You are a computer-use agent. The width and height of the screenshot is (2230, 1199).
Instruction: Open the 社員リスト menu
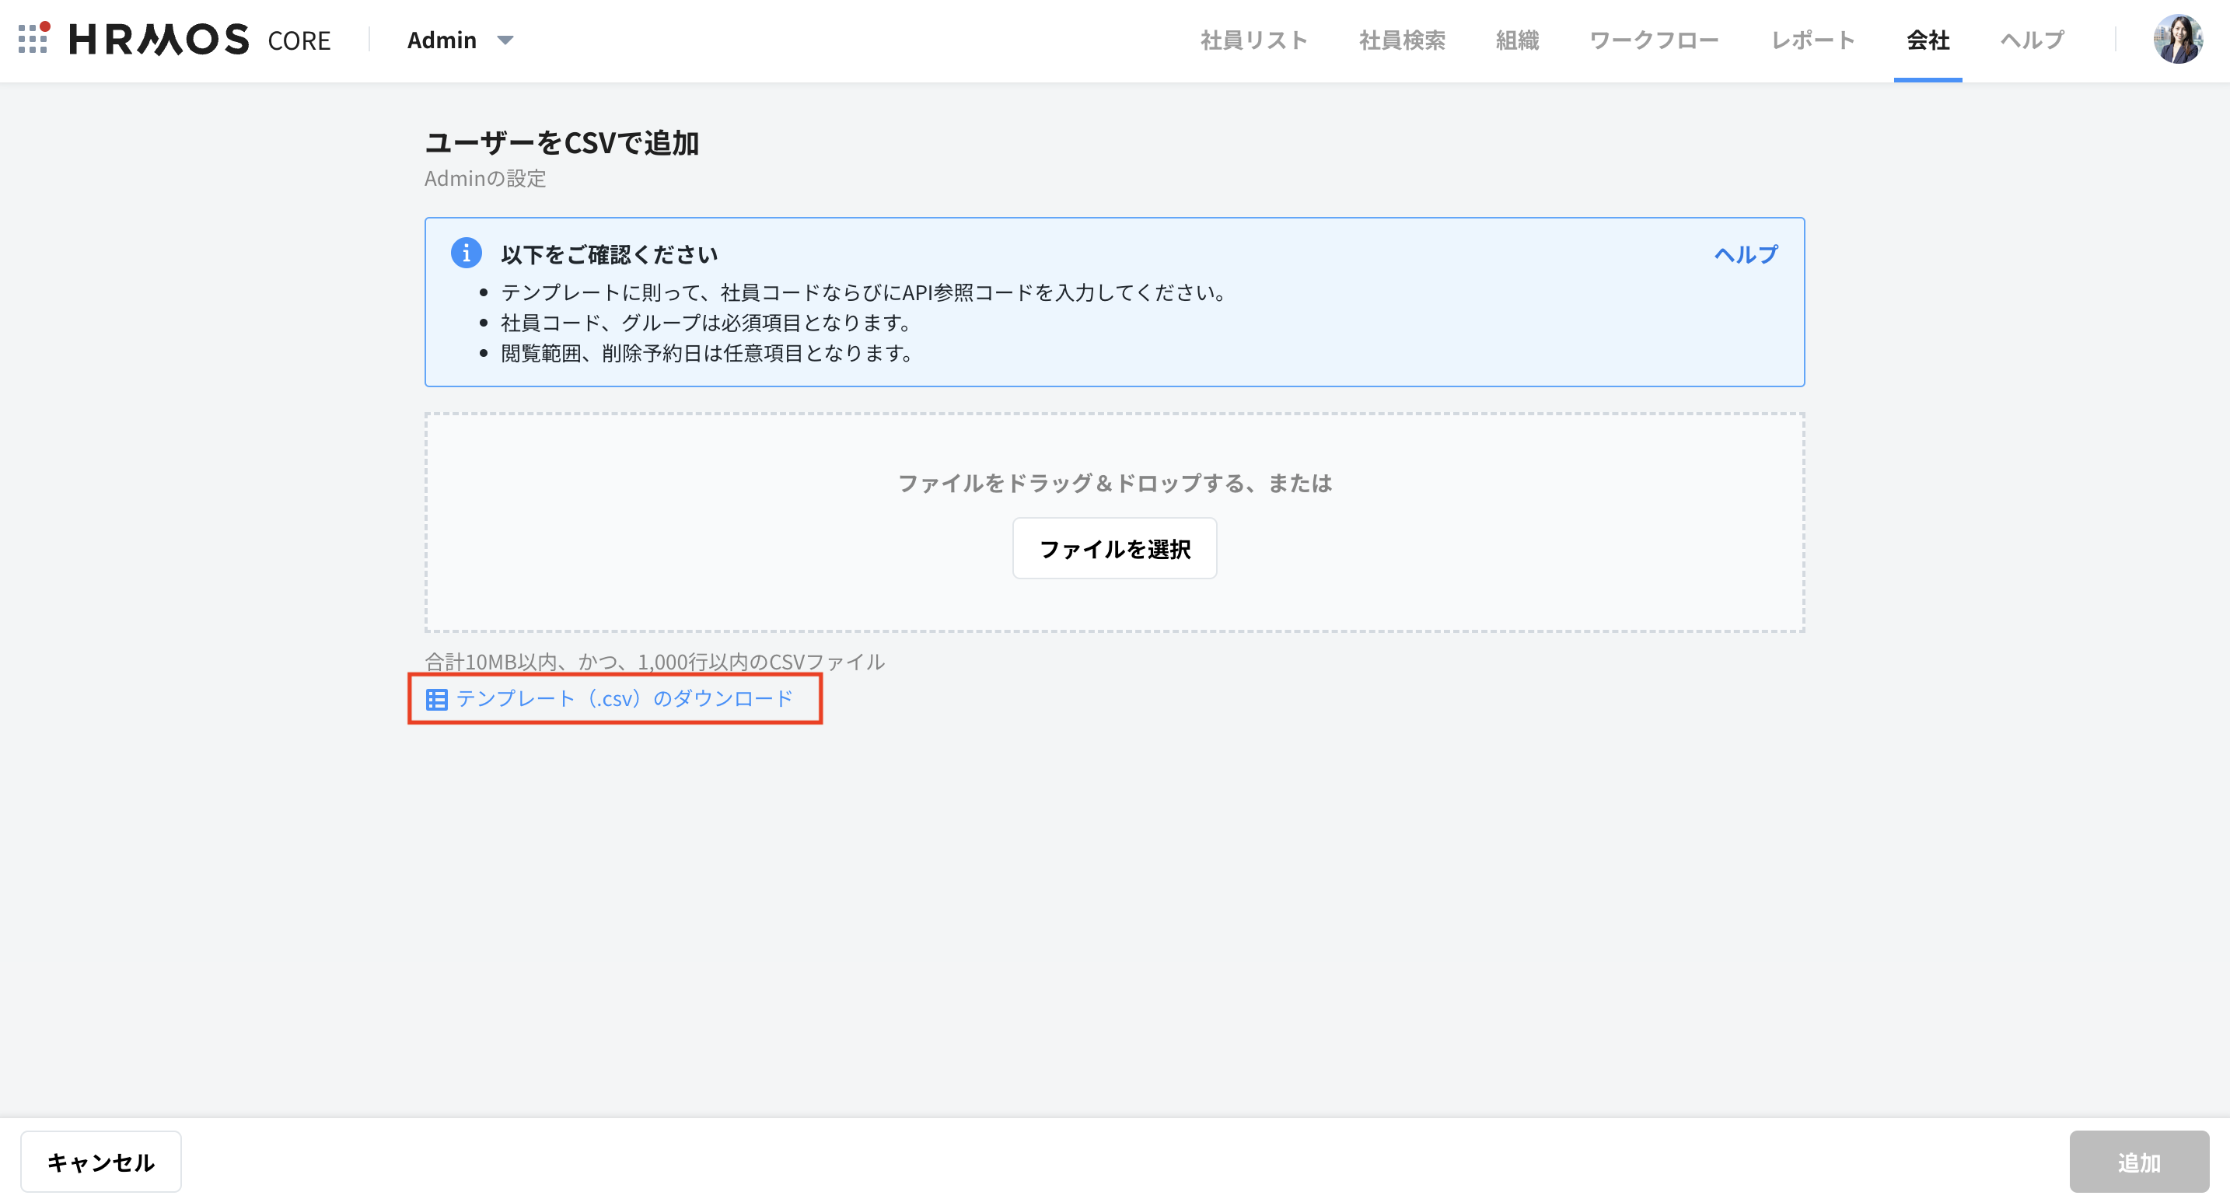click(x=1253, y=40)
